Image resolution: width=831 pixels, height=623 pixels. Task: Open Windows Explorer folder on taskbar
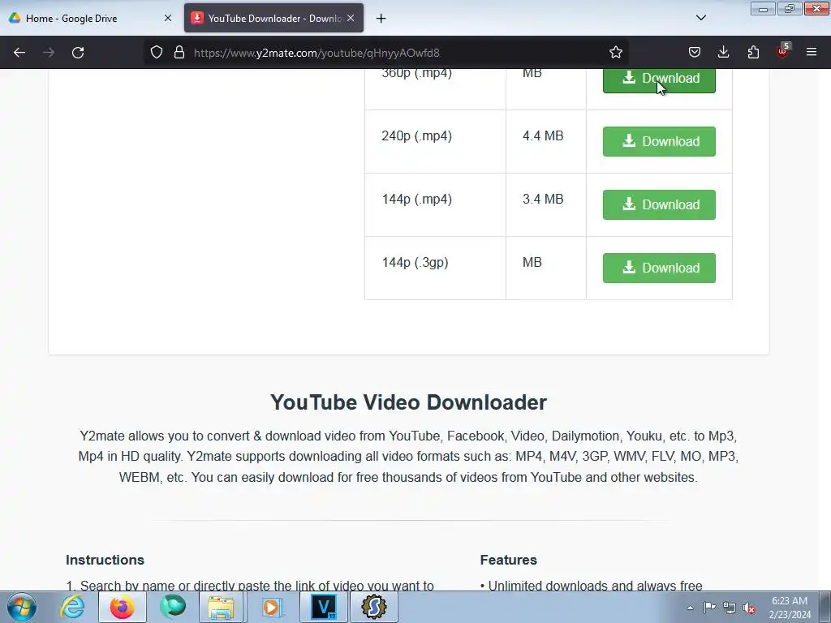221,607
